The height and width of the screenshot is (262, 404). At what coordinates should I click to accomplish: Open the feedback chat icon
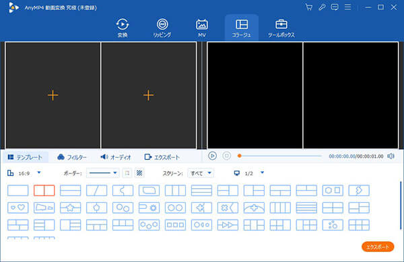coord(335,7)
